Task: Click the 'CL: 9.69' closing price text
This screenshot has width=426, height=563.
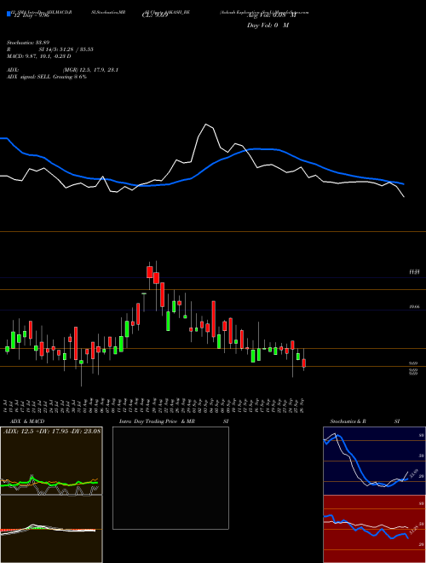Action: (155, 15)
